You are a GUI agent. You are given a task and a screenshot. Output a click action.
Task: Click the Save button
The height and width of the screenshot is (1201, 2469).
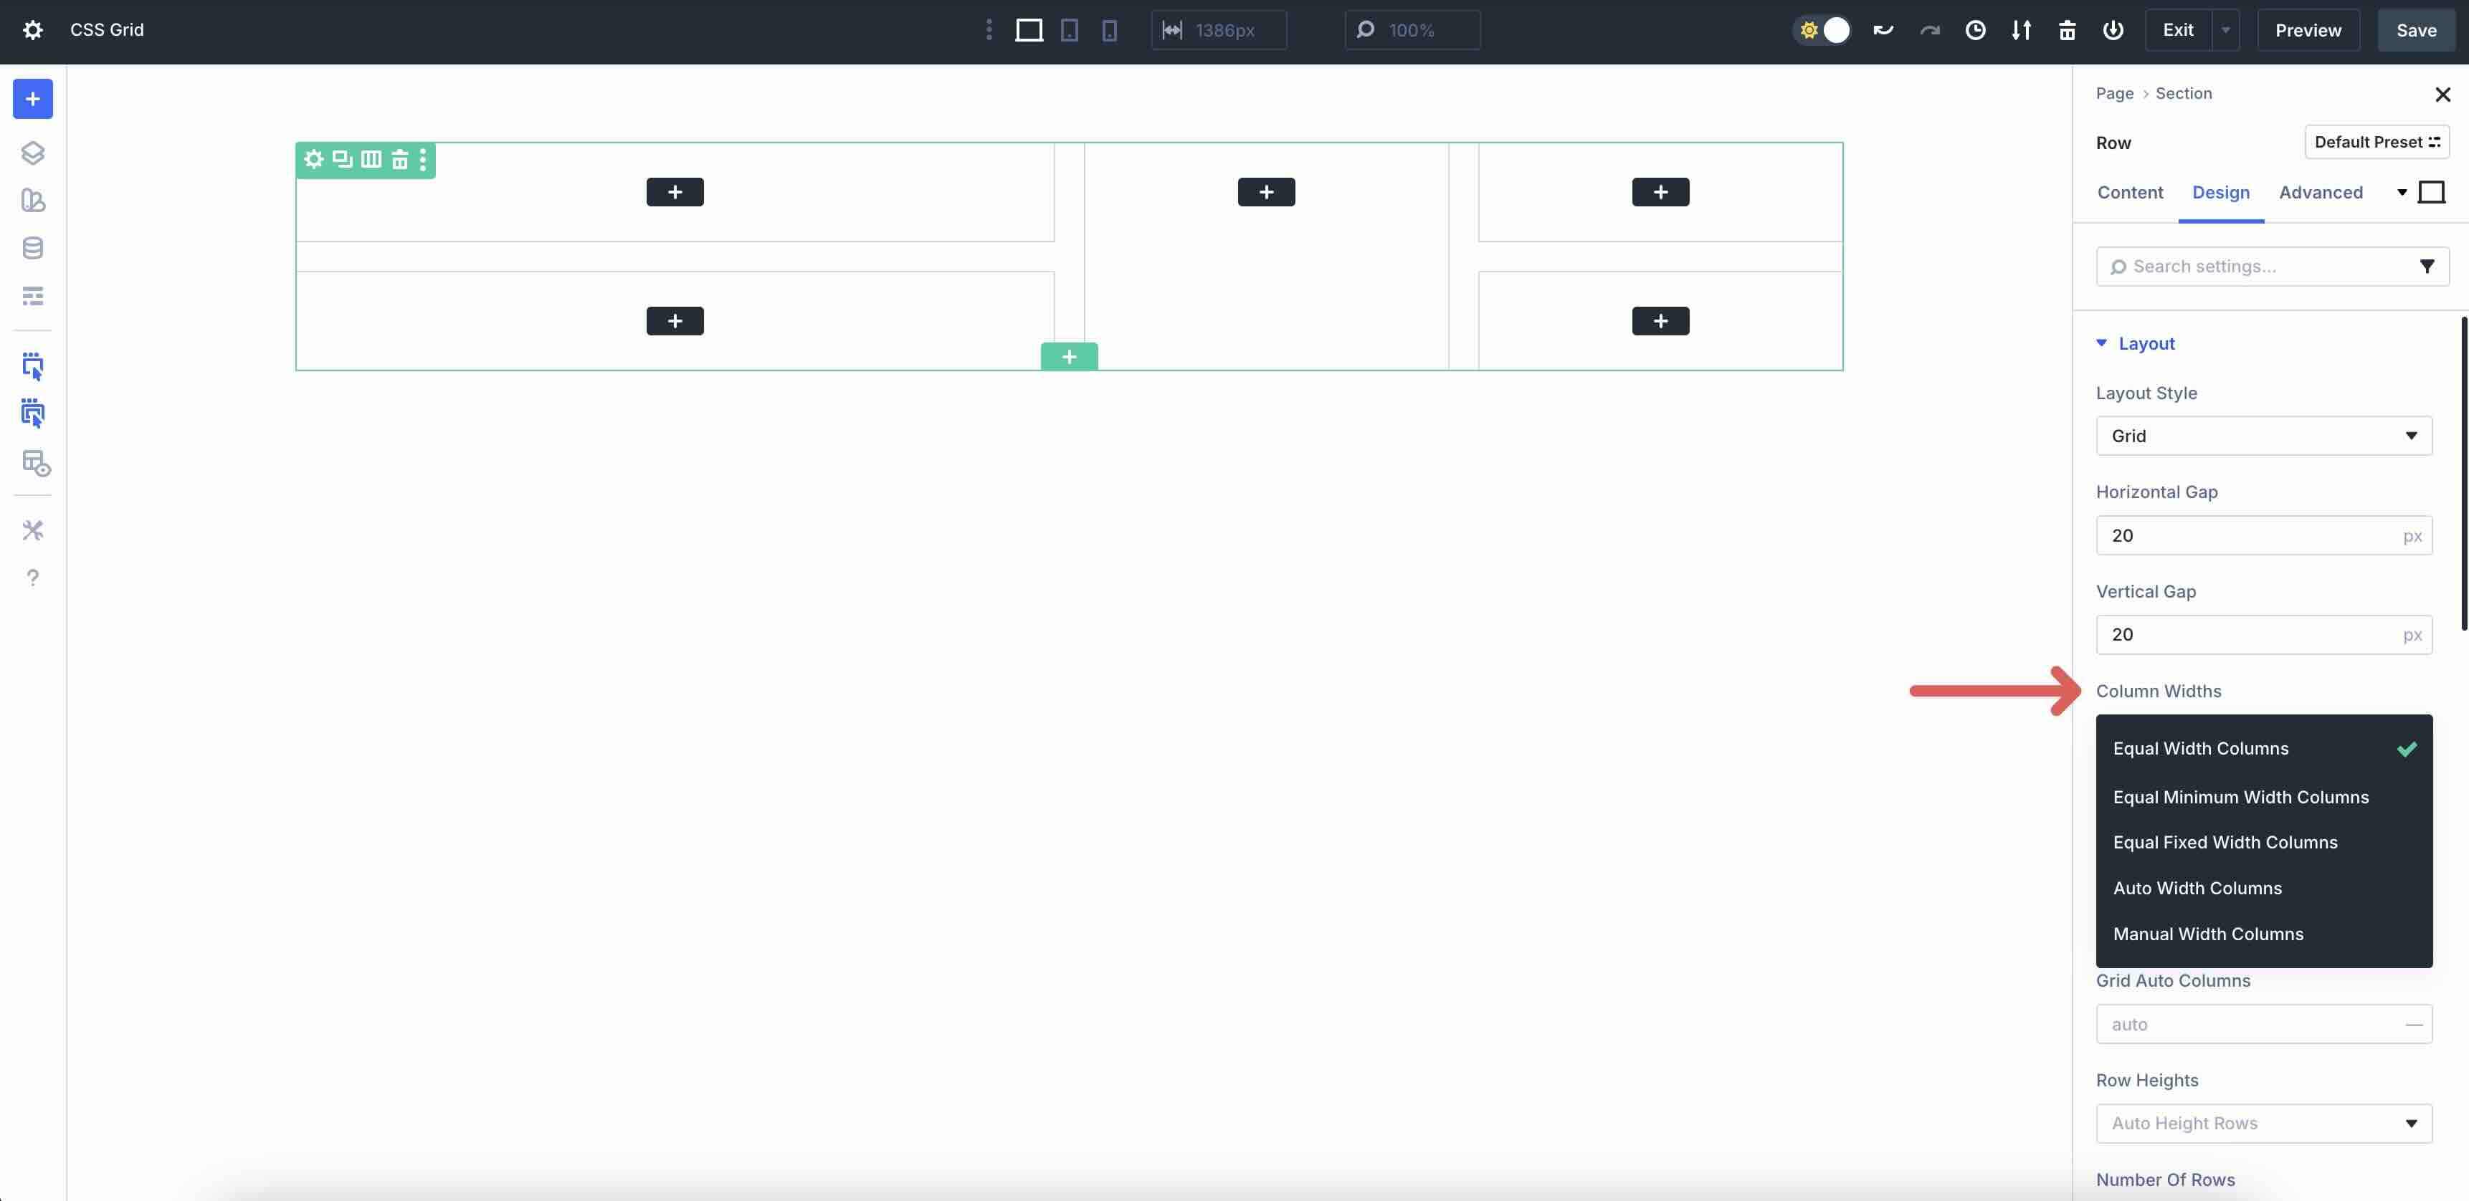click(2415, 29)
